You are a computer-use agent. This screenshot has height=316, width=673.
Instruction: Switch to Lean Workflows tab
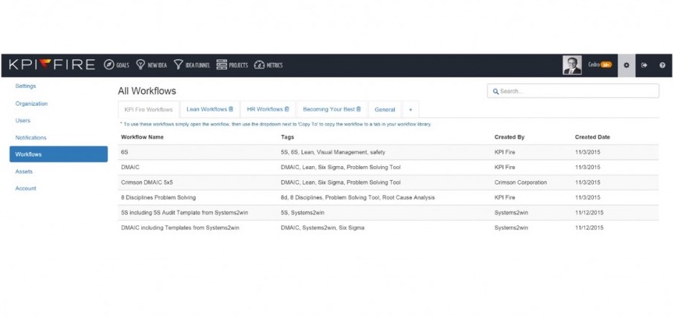[x=206, y=109]
